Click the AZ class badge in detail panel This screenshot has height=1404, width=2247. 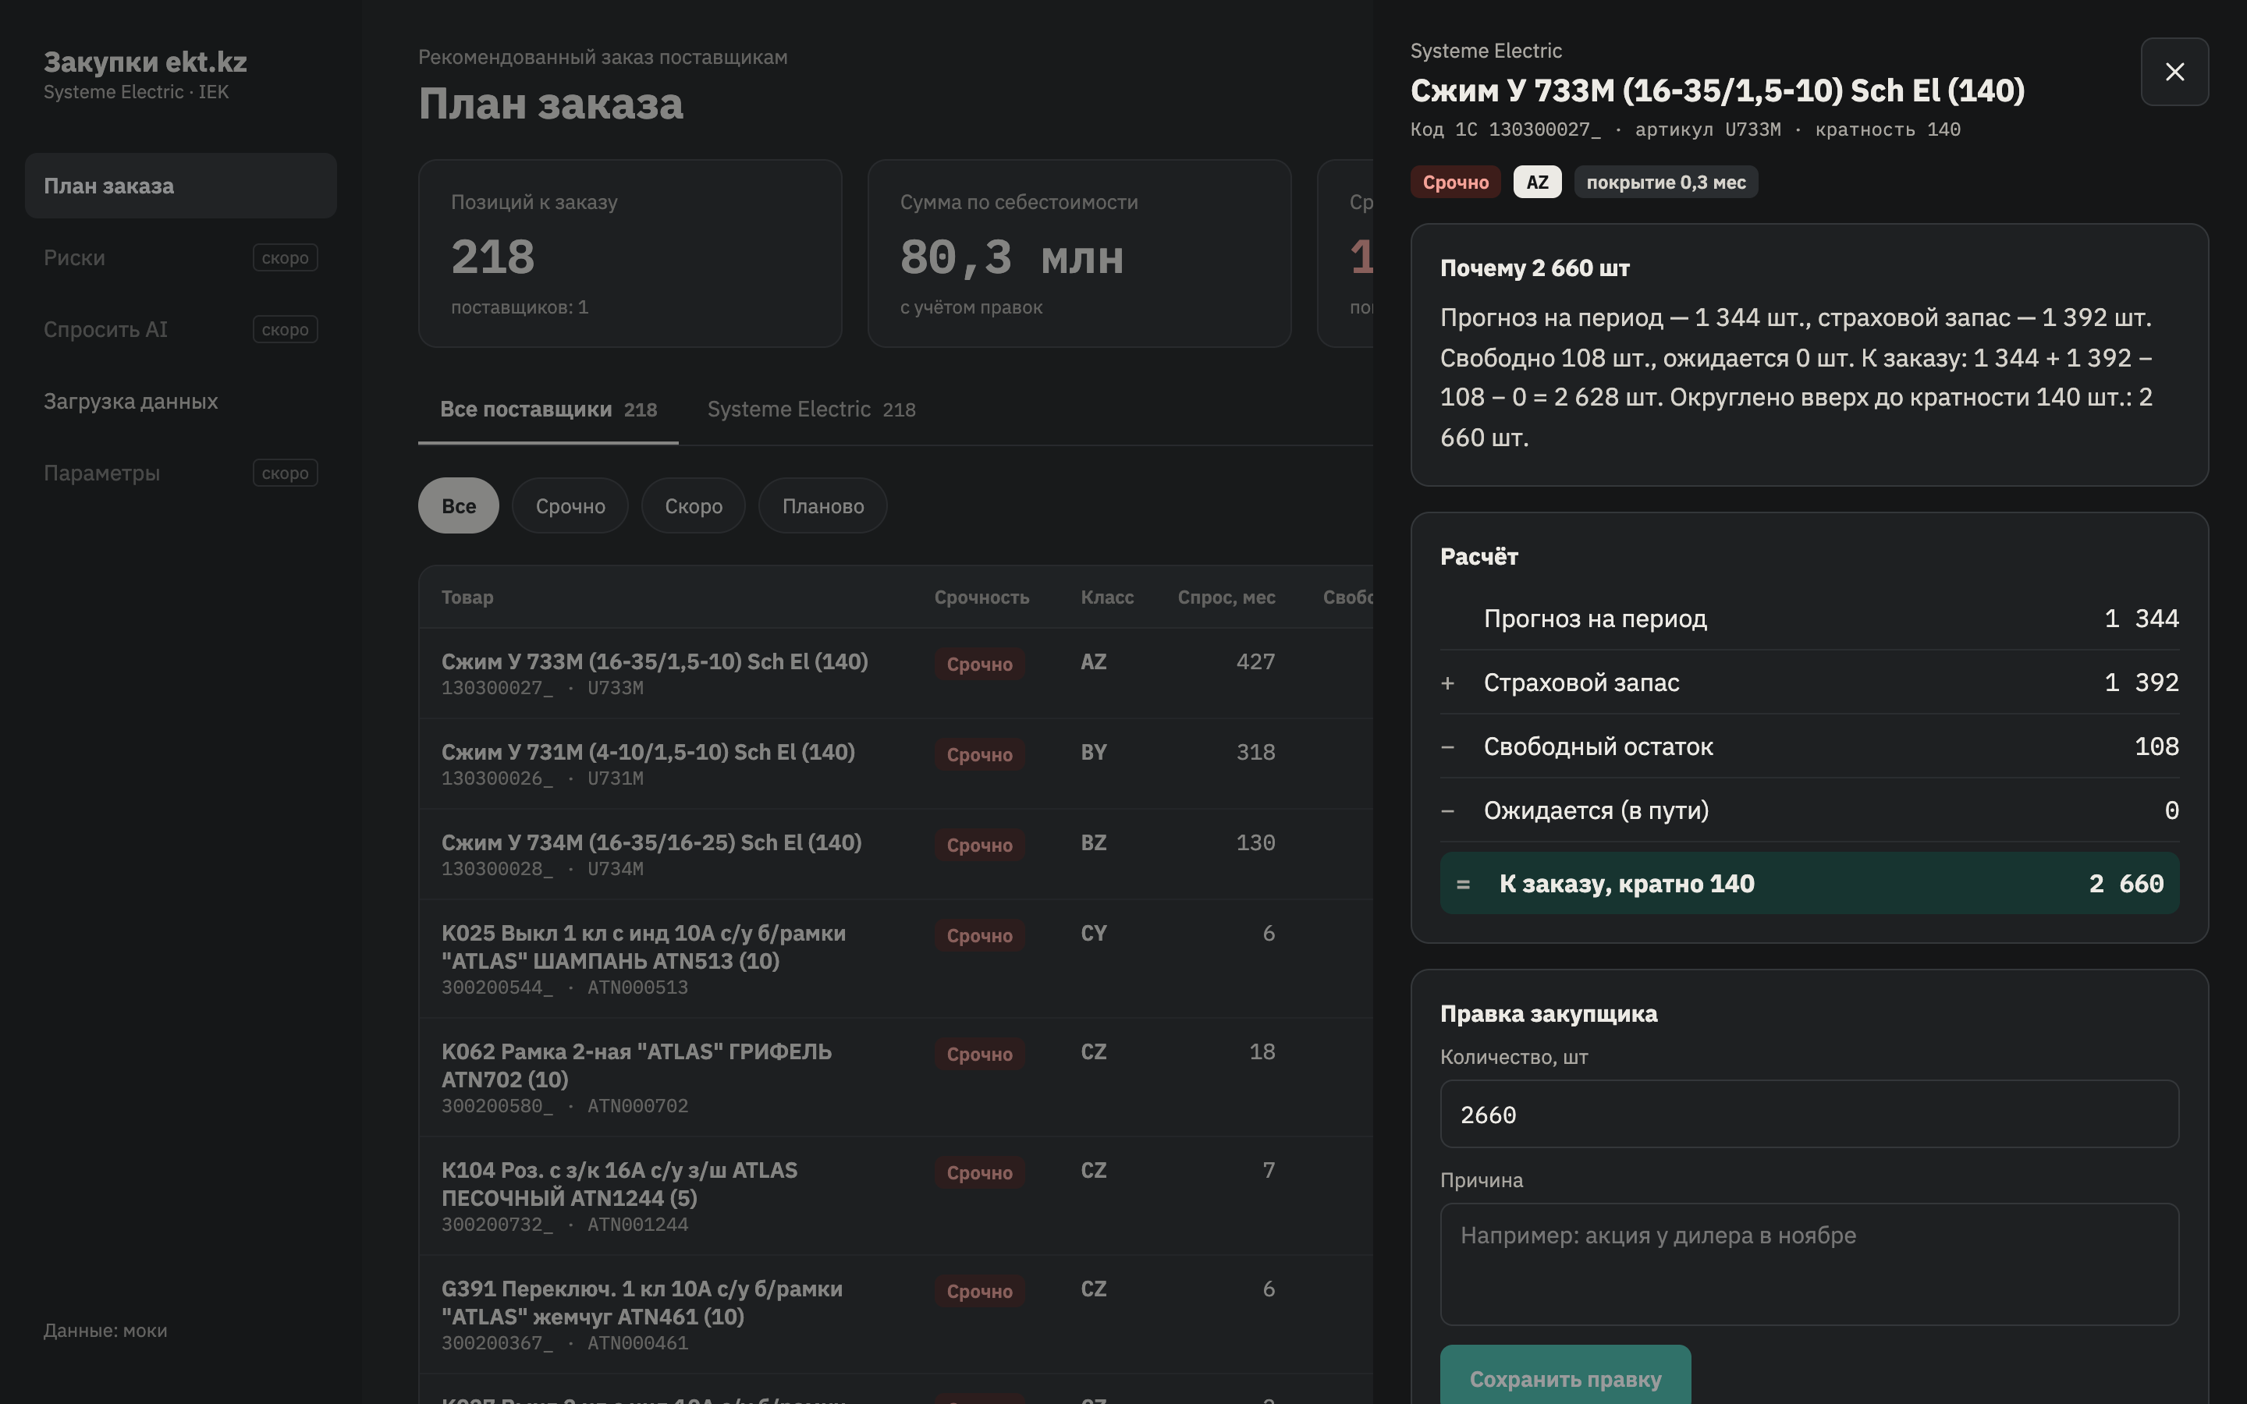[1538, 182]
